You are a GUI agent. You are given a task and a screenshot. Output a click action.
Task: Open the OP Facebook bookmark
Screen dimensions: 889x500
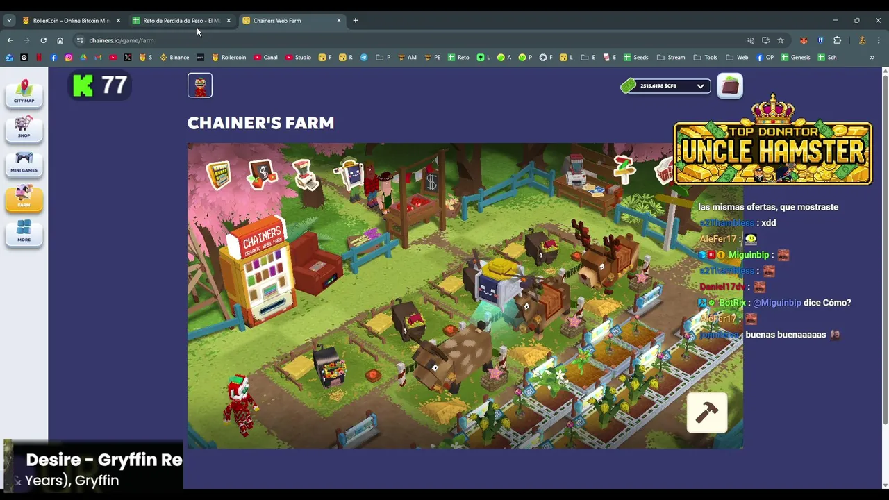pyautogui.click(x=765, y=58)
